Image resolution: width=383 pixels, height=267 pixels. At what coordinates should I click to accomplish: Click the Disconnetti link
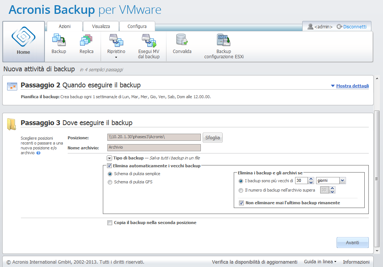pyautogui.click(x=355, y=27)
